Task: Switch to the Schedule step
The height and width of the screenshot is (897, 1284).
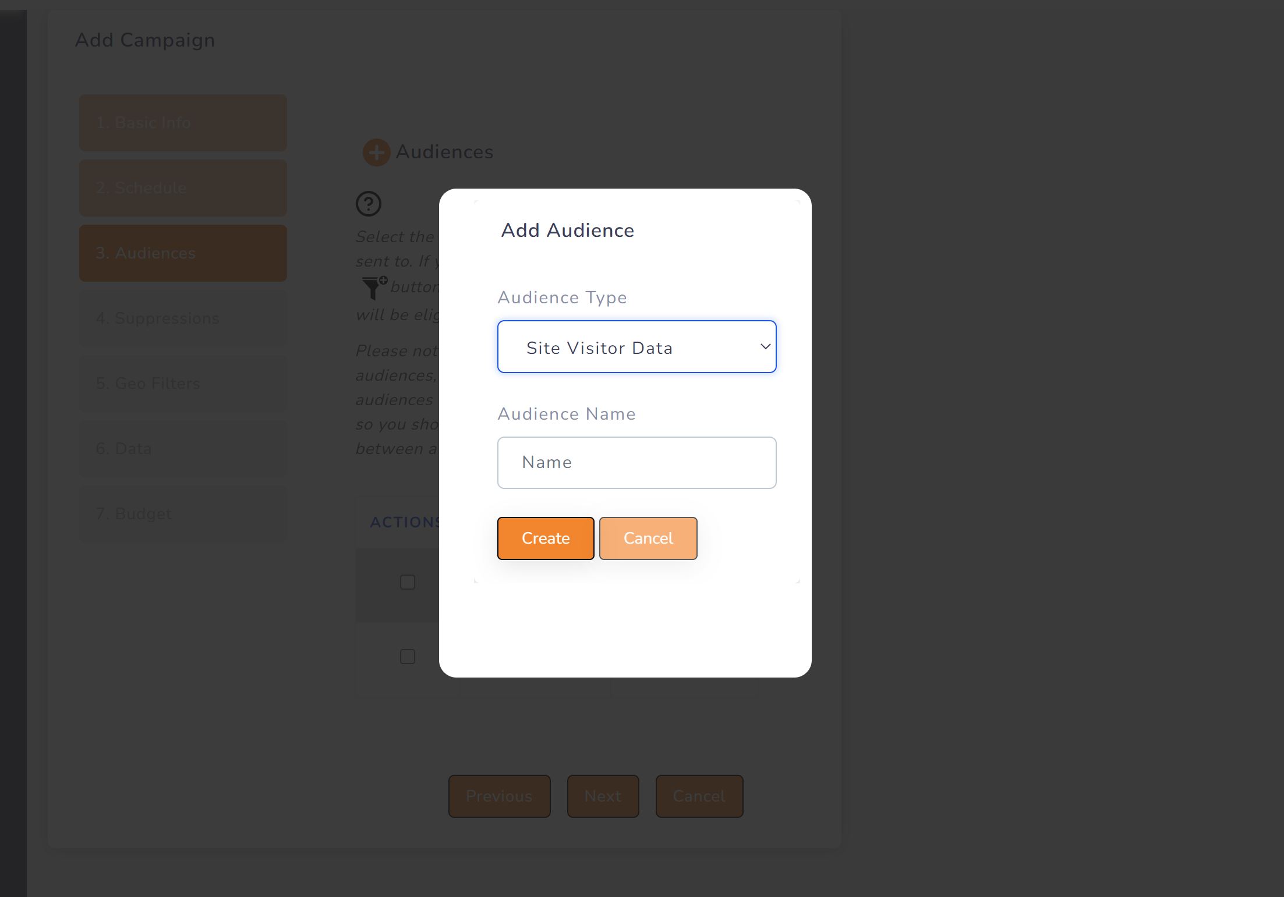Action: (182, 187)
